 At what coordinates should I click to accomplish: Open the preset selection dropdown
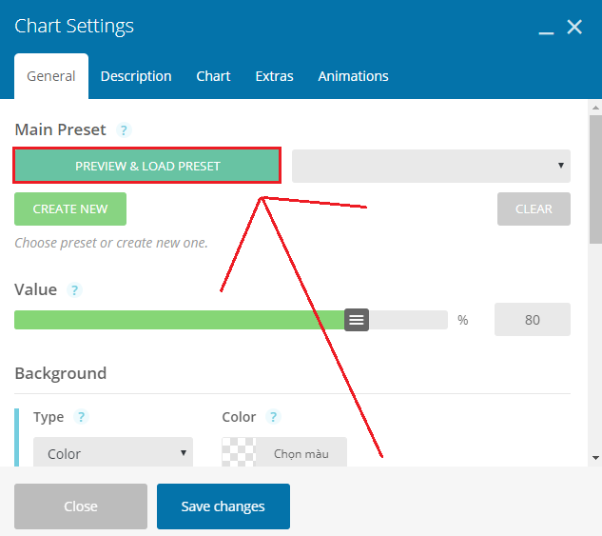point(431,166)
